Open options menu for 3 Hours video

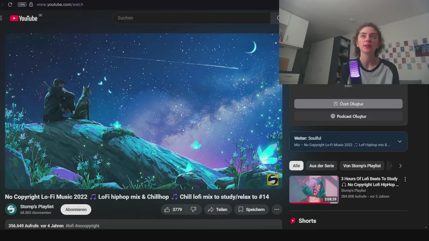[405, 179]
